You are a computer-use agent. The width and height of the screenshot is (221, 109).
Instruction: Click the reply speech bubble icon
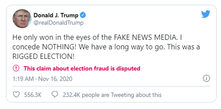[55, 95]
